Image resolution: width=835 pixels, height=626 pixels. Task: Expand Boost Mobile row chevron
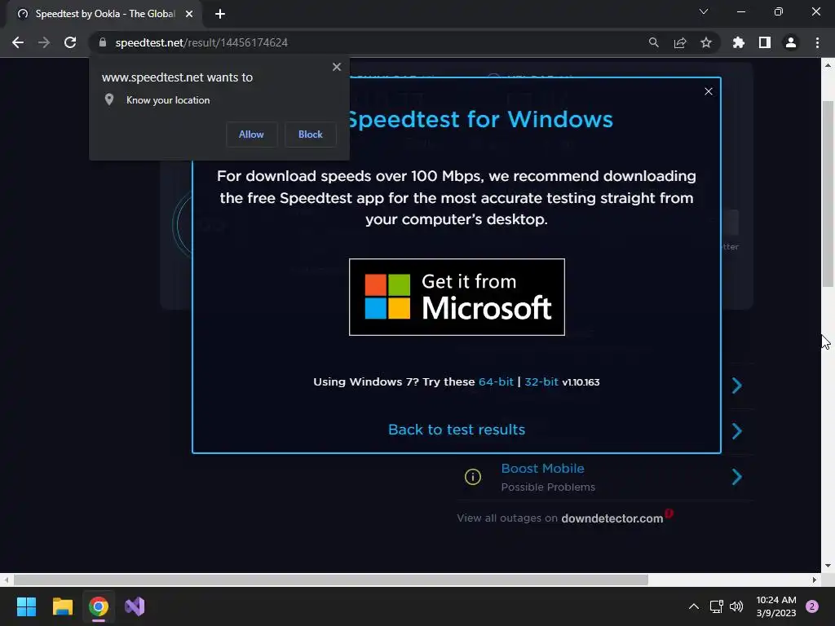point(737,477)
